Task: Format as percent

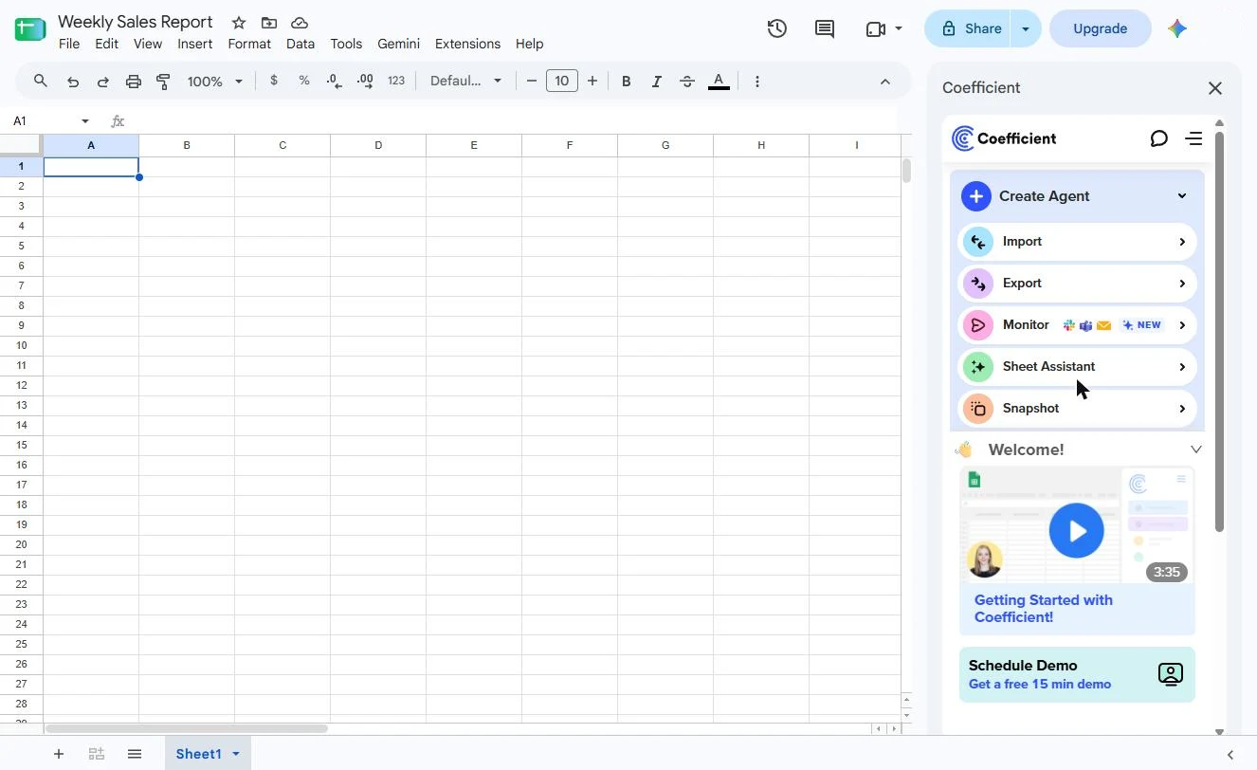Action: [304, 81]
